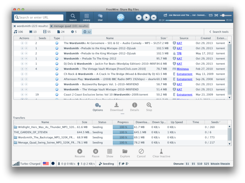The width and height of the screenshot is (245, 183).
Task: Adjust the player volume slider
Action: [226, 15]
